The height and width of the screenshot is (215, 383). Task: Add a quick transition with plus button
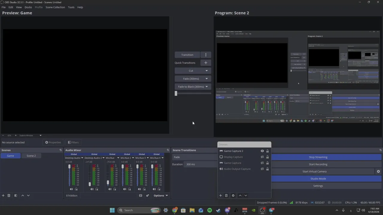[x=206, y=63]
